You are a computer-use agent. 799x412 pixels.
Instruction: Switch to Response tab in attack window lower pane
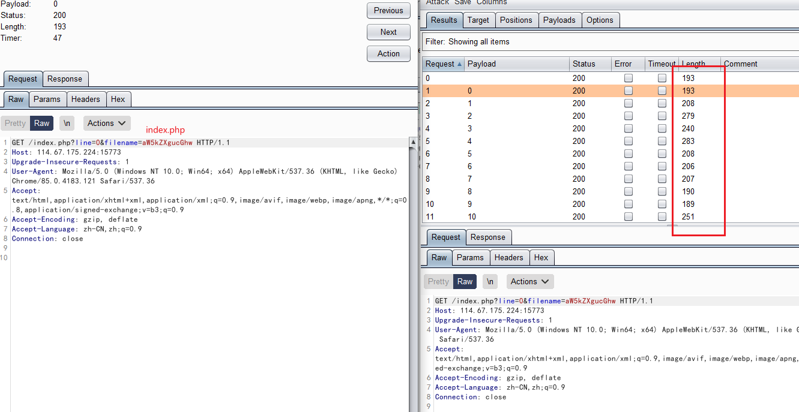coord(488,237)
